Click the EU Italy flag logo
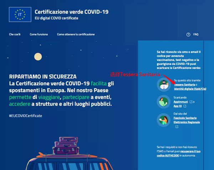The image size is (214, 170). [x=20, y=15]
